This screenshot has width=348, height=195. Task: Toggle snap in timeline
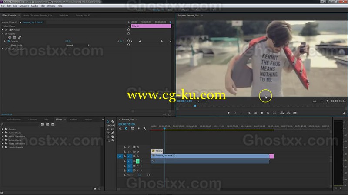tap(126, 128)
